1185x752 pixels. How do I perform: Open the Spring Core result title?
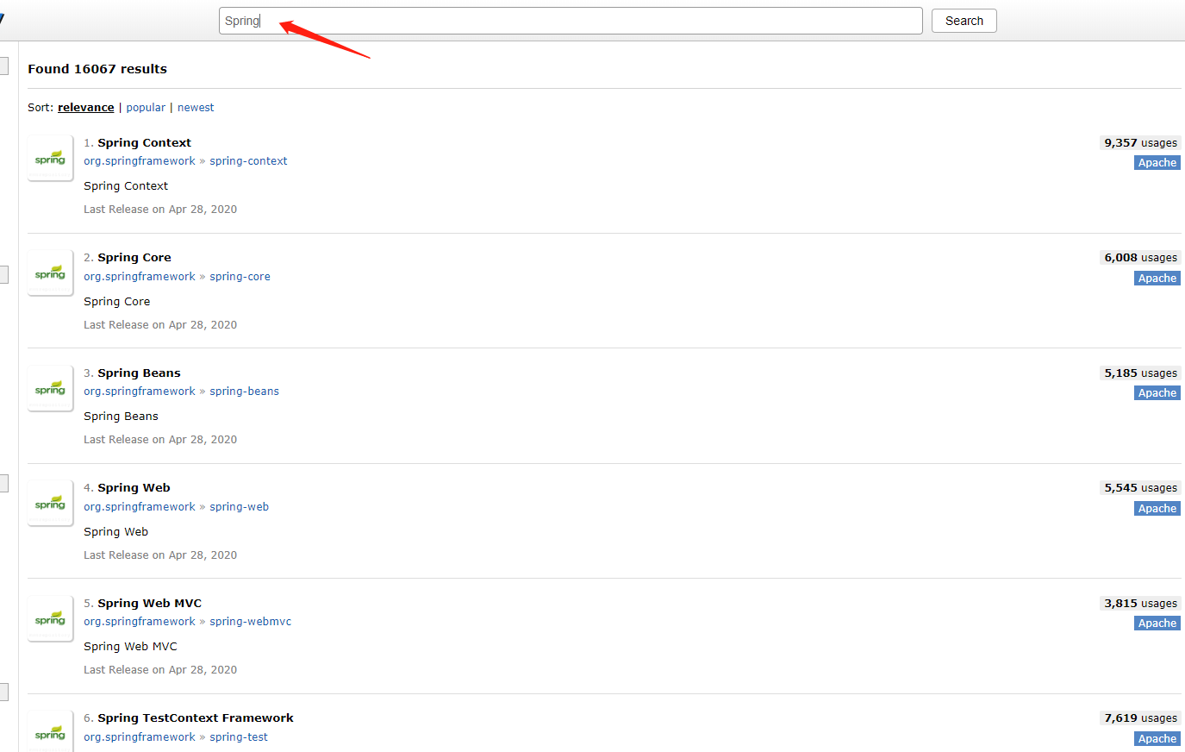coord(134,258)
